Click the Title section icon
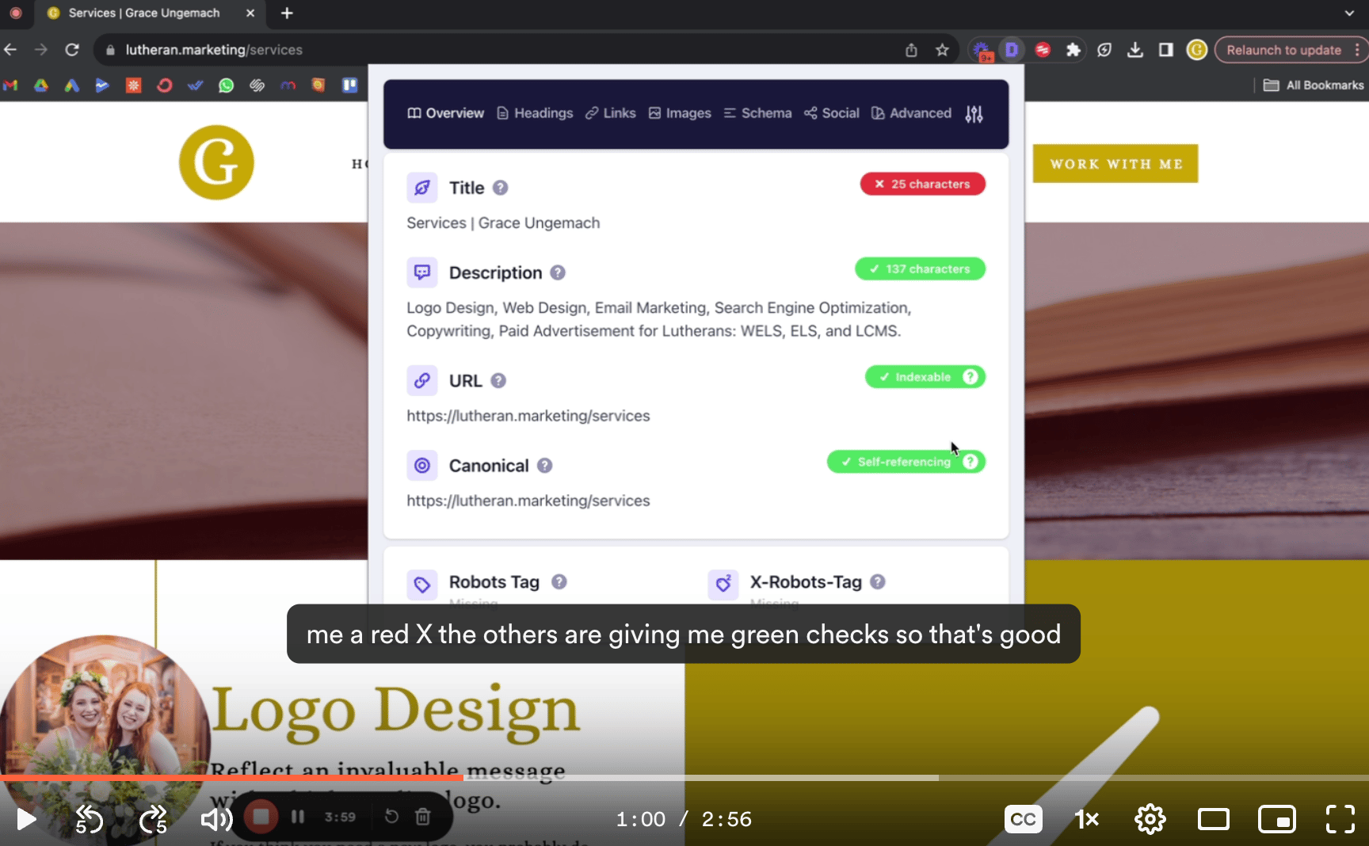This screenshot has height=846, width=1369. tap(422, 188)
